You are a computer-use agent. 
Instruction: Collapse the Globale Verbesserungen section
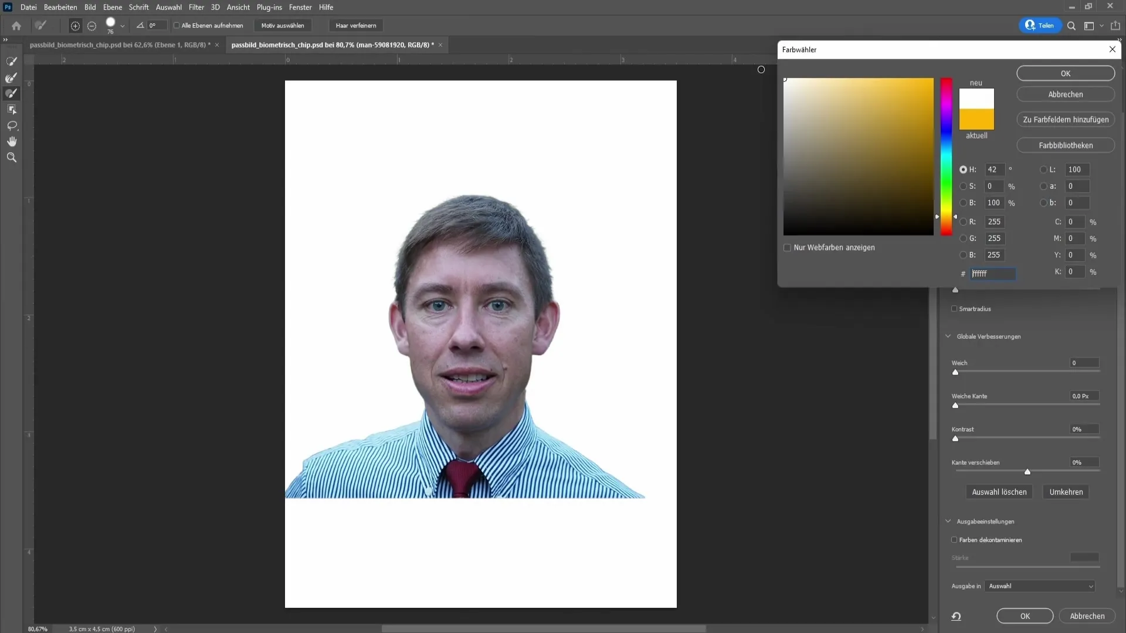pos(948,336)
